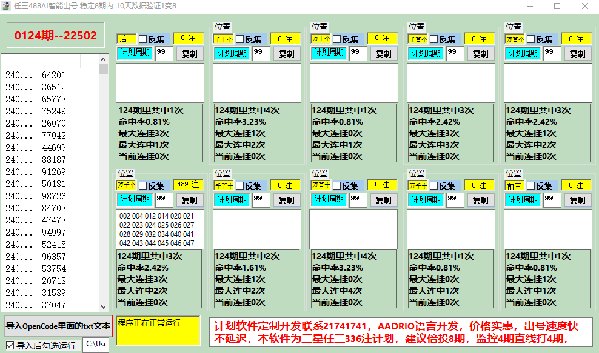Click 复制 in the 千十个 panel
This screenshot has height=353, width=599.
coord(287,54)
